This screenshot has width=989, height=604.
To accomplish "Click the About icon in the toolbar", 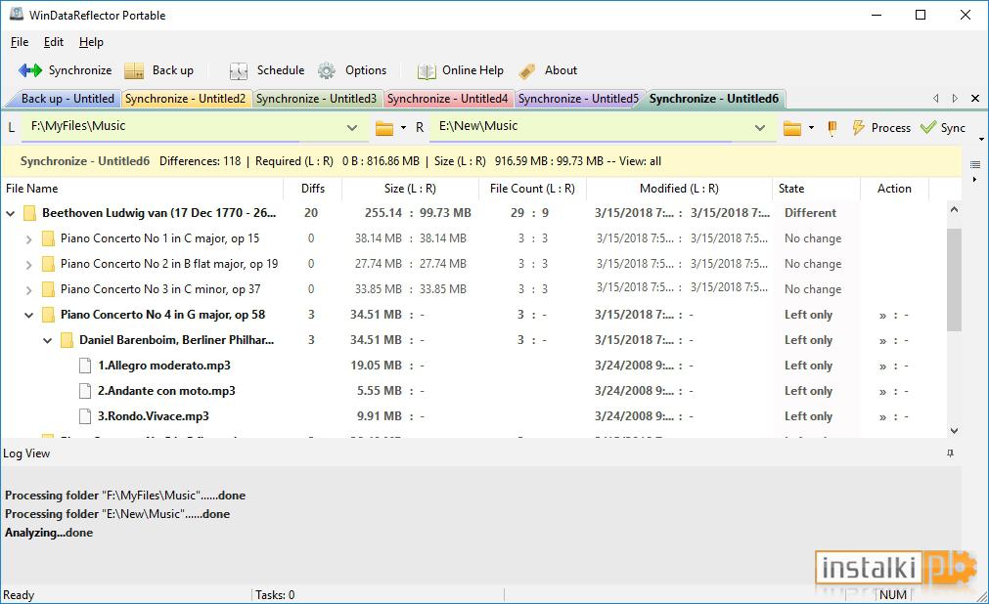I will point(526,71).
